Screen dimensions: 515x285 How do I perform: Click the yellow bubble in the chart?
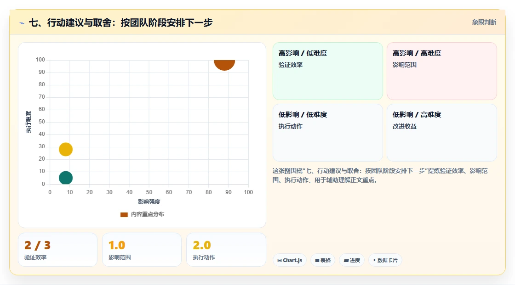coord(66,149)
